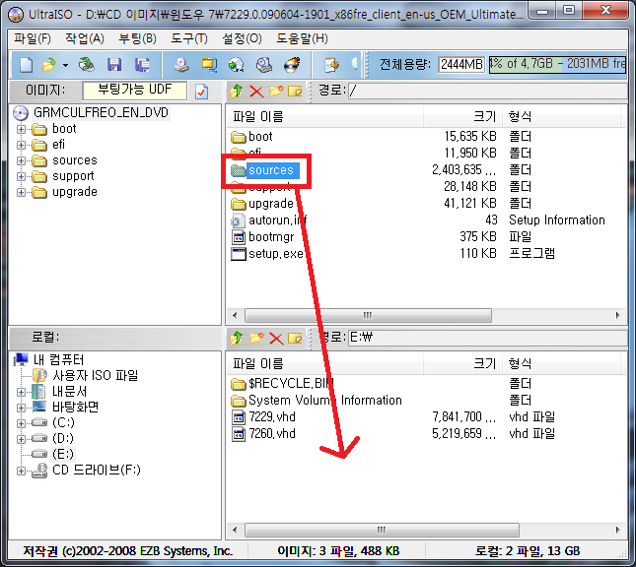Select the (E:) drive in local tree

click(63, 454)
